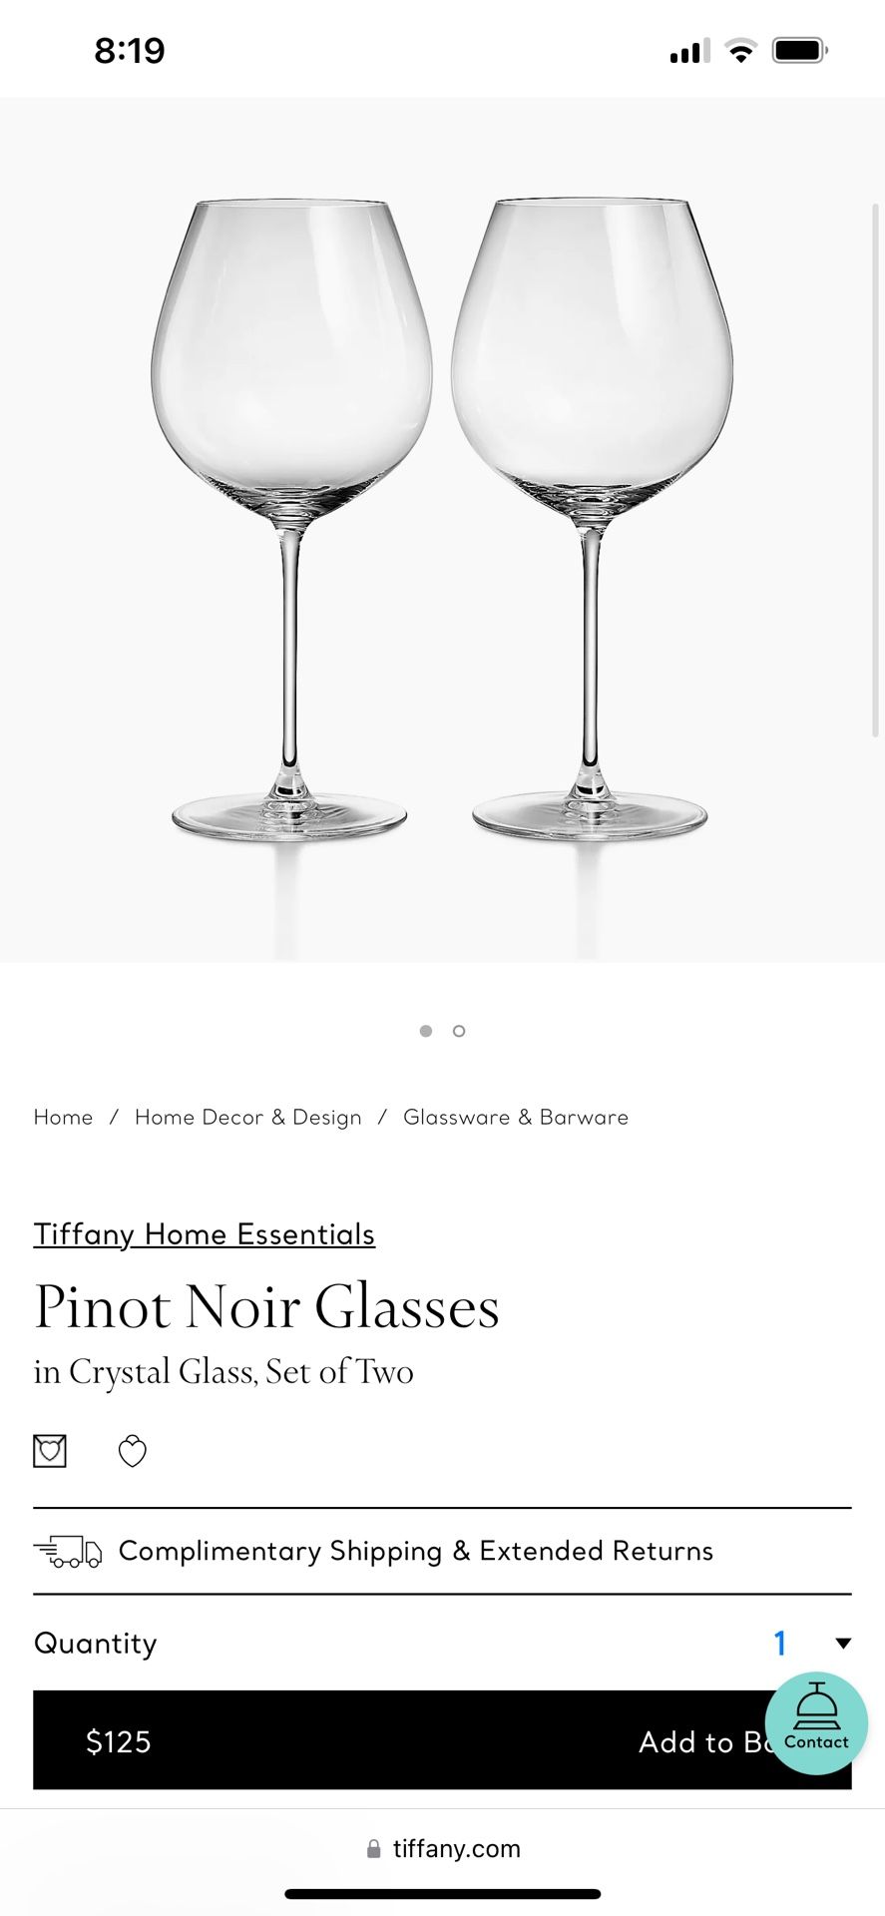Change quantity by tapping the value 1
This screenshot has width=885, height=1916.
[781, 1643]
